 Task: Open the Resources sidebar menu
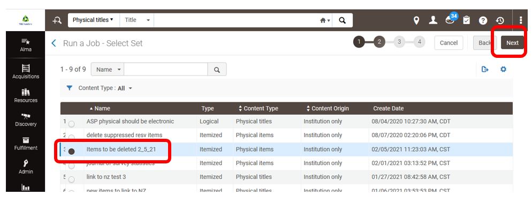[26, 95]
